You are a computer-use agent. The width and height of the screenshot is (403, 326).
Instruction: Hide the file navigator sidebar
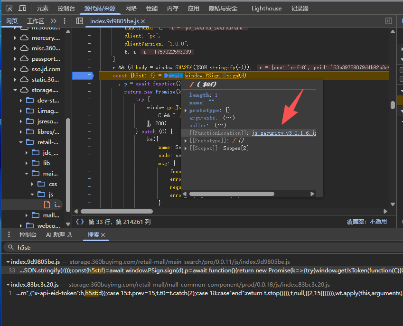coord(80,21)
